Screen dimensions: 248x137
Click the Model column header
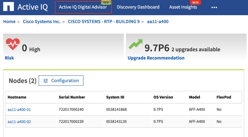point(194,97)
